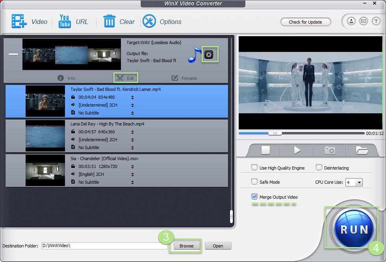The height and width of the screenshot is (262, 386).
Task: Enable Use High Quality Engine checkbox
Action: click(x=254, y=168)
